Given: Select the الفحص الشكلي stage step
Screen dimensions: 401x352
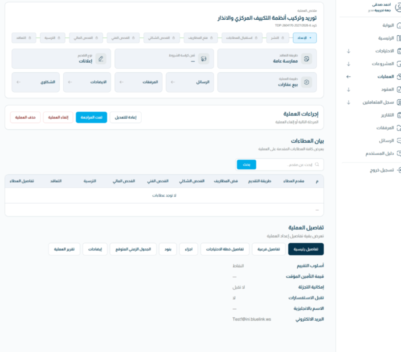Looking at the screenshot, I should coord(162,38).
